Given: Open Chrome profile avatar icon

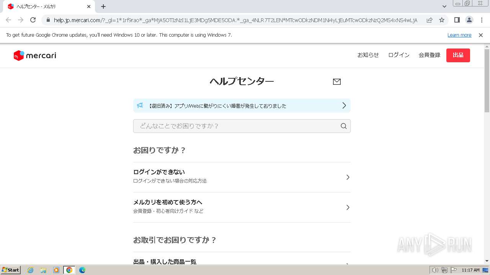Looking at the screenshot, I should coord(469,20).
